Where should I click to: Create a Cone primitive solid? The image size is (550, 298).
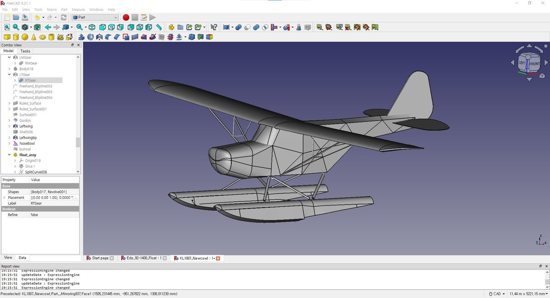point(34,37)
